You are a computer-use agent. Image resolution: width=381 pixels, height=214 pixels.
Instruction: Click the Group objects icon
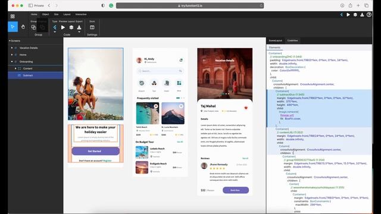pos(33,27)
